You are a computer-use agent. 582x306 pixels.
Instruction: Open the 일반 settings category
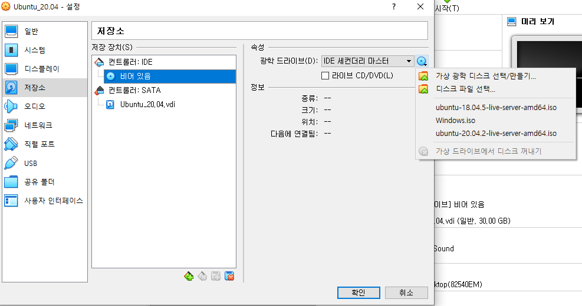click(45, 31)
